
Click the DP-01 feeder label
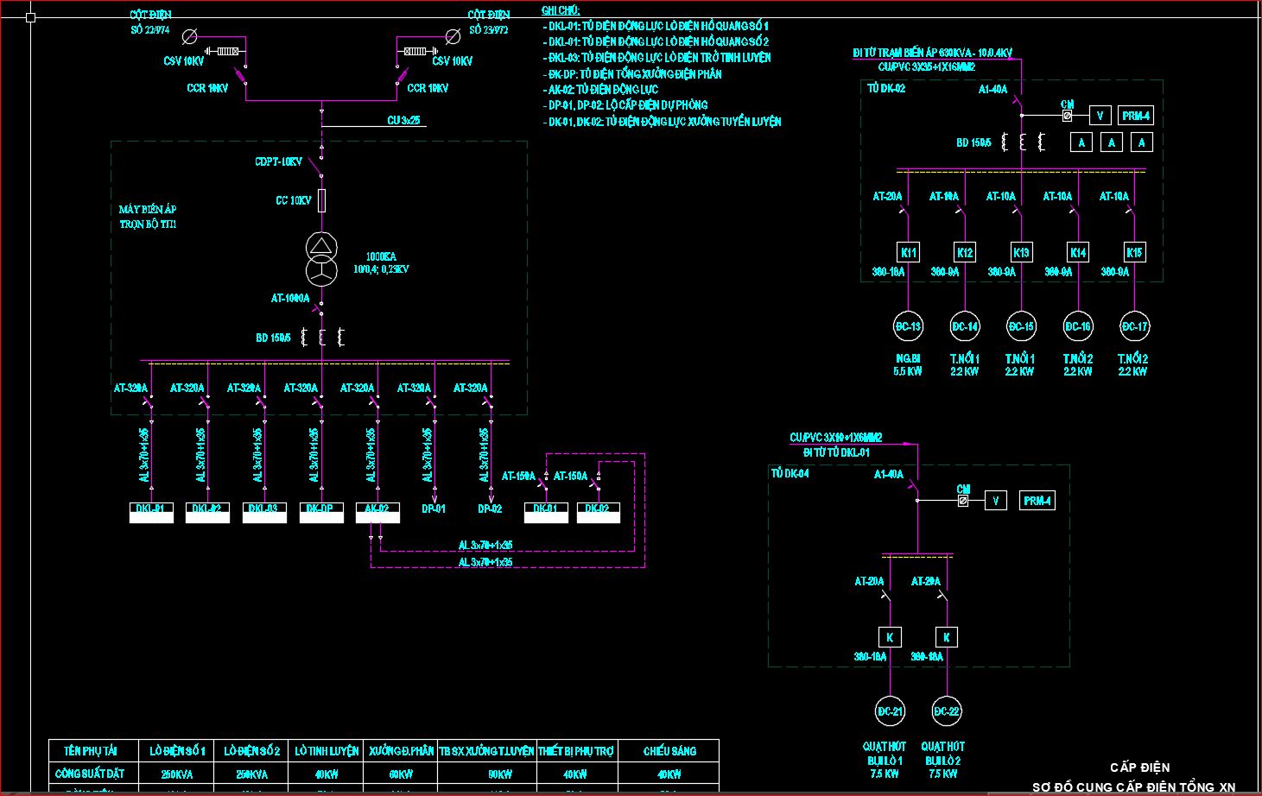coord(434,509)
